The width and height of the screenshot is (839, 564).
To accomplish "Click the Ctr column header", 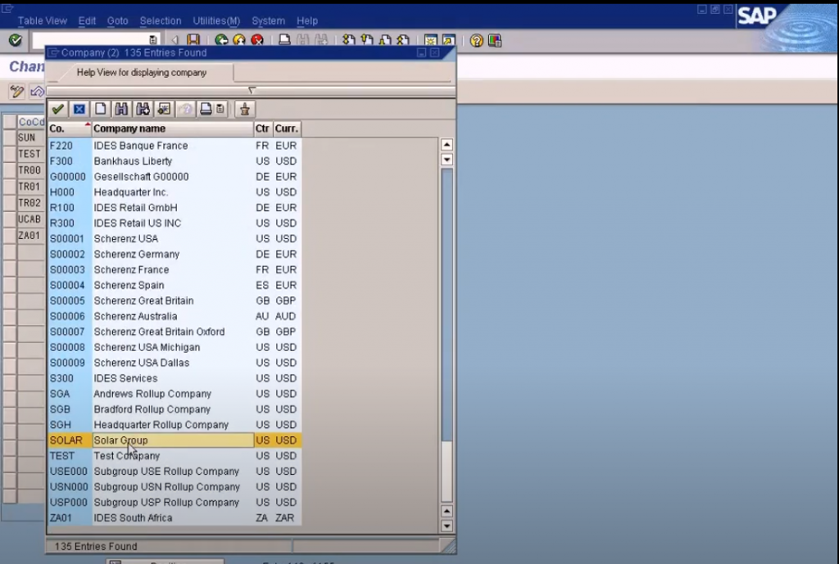I will [263, 129].
